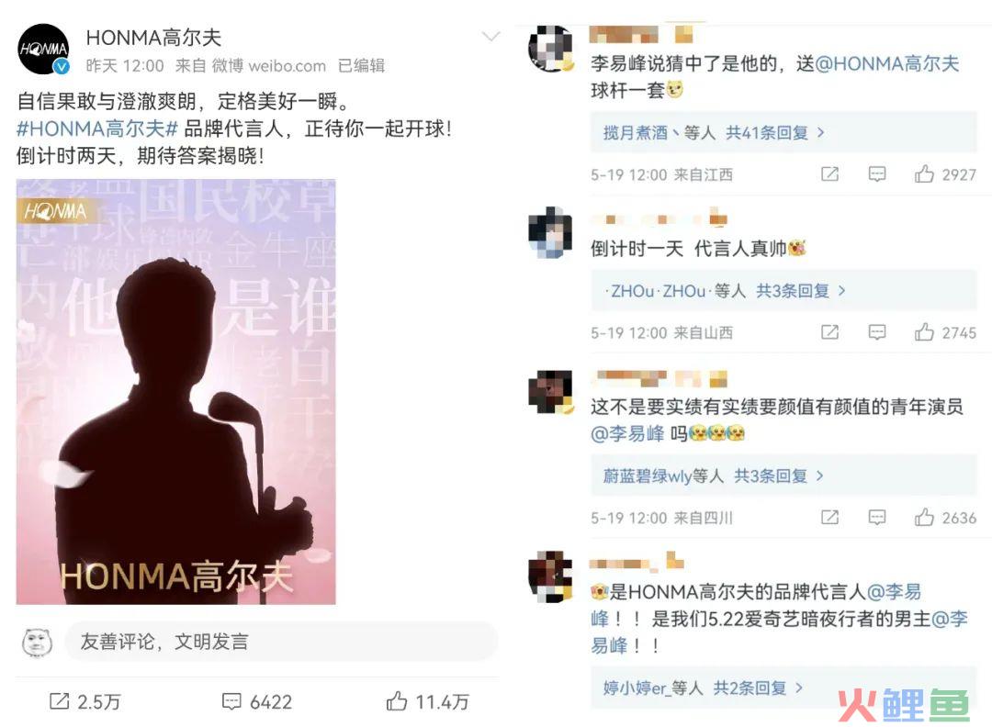Expand the post options chevron

[x=490, y=37]
